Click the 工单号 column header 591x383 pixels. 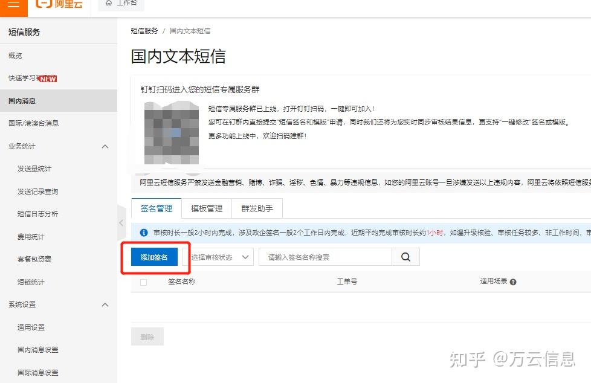[x=347, y=282]
